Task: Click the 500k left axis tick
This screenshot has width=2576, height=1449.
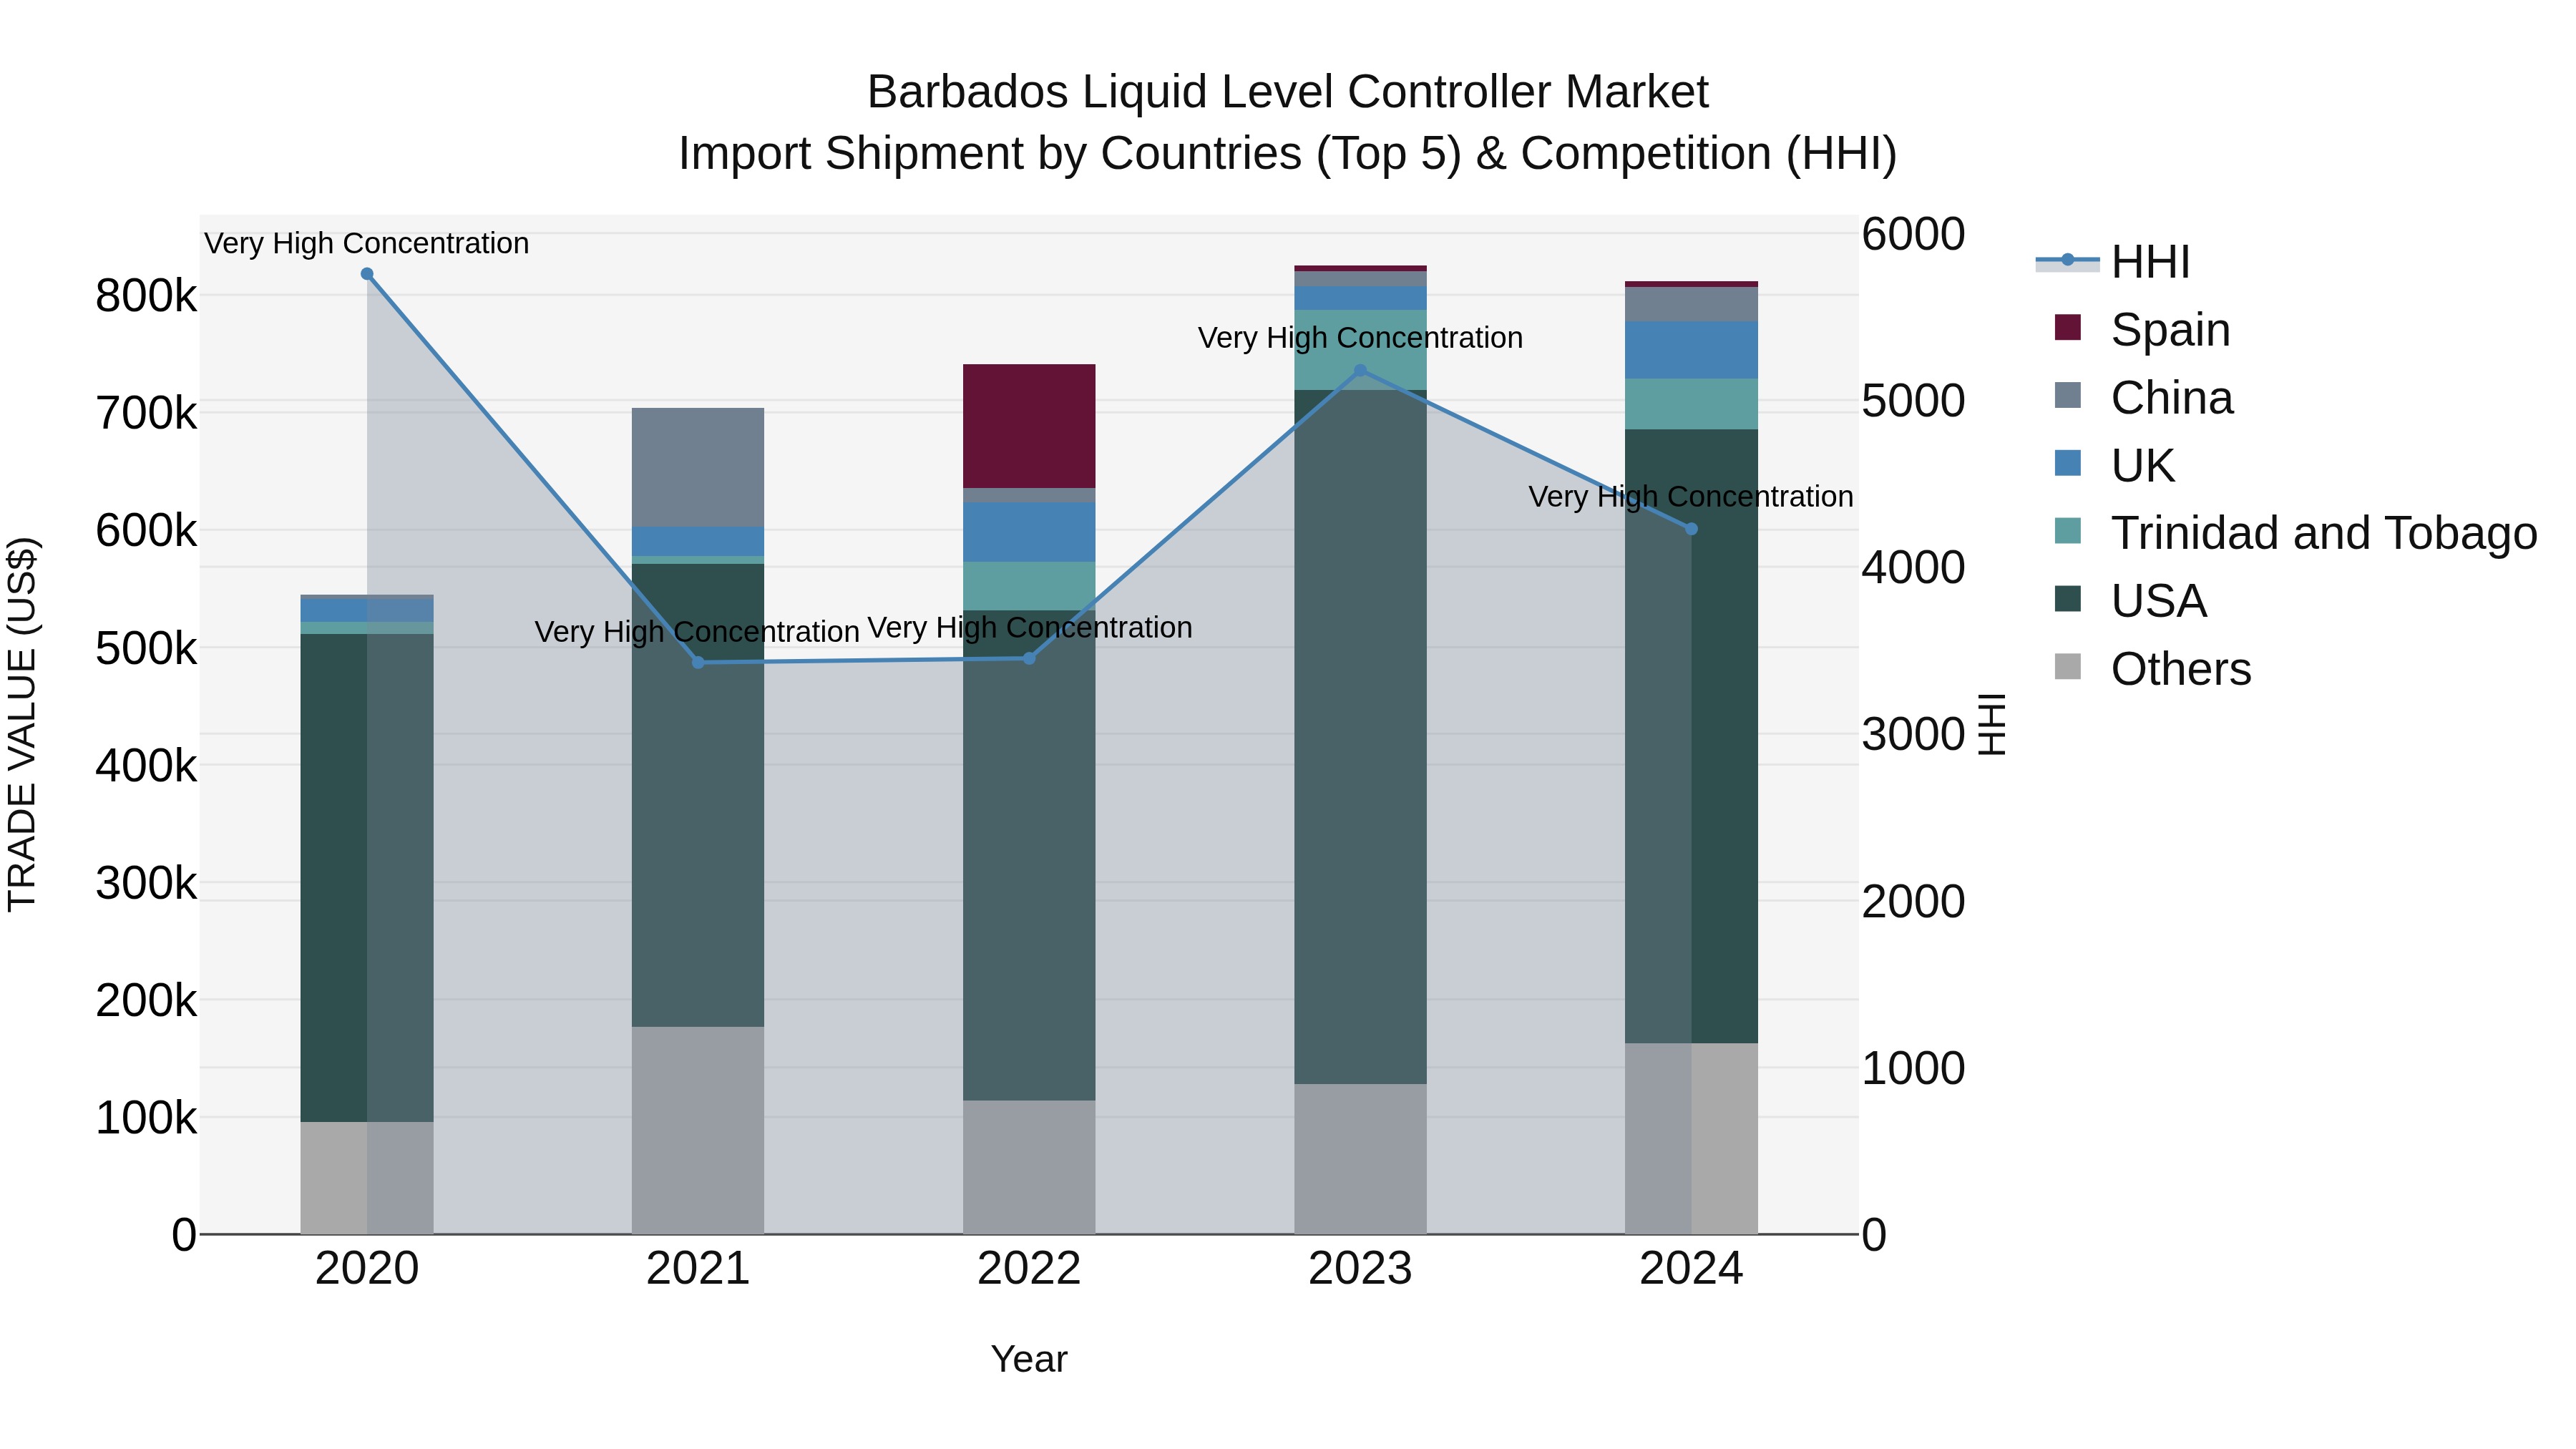Action: coord(146,649)
